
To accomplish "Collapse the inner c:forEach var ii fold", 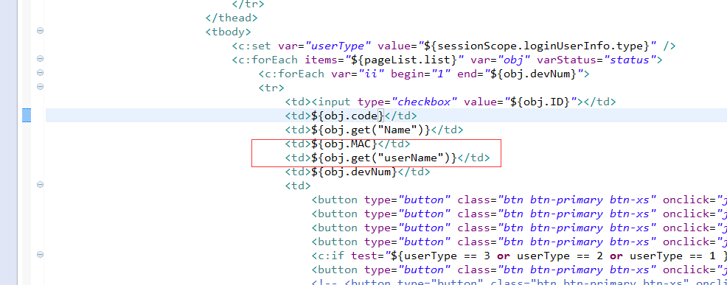I will click(x=40, y=73).
